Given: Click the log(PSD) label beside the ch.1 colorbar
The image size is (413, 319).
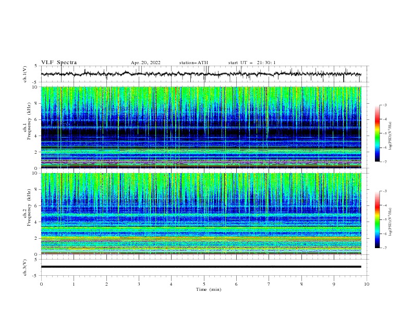Looking at the screenshot, I should pyautogui.click(x=391, y=136).
